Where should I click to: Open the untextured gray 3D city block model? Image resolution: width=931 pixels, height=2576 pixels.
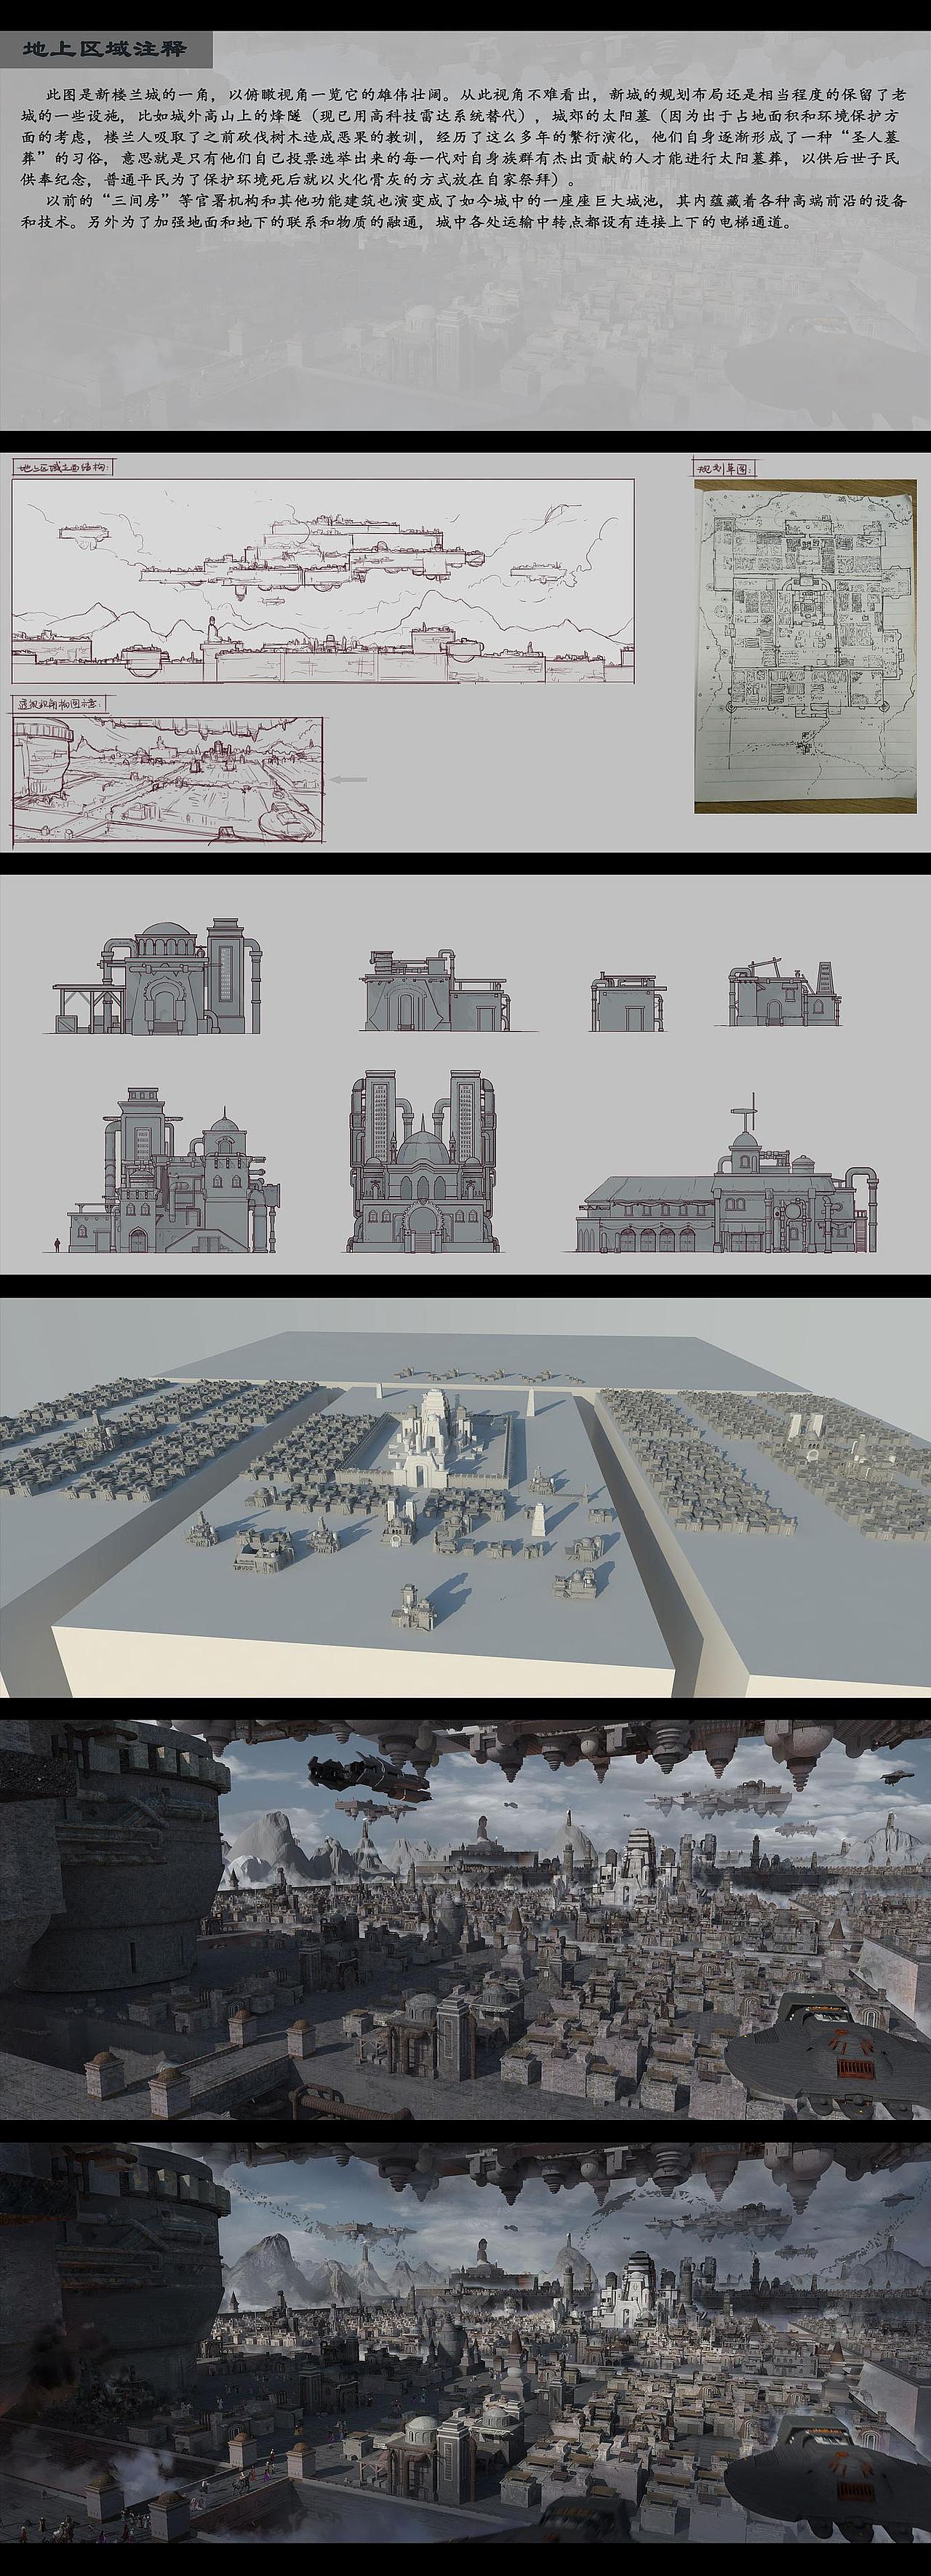(x=465, y=1498)
